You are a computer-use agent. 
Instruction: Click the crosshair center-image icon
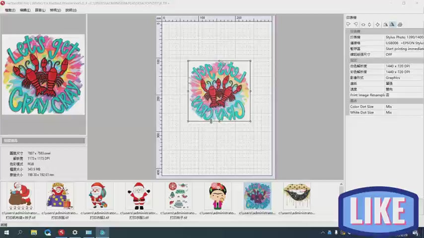378,24
